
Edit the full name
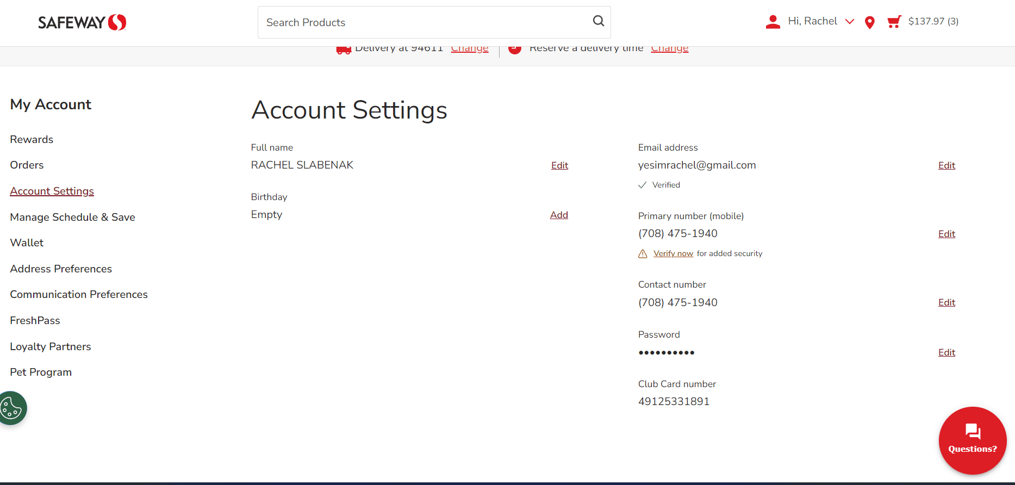(x=559, y=166)
